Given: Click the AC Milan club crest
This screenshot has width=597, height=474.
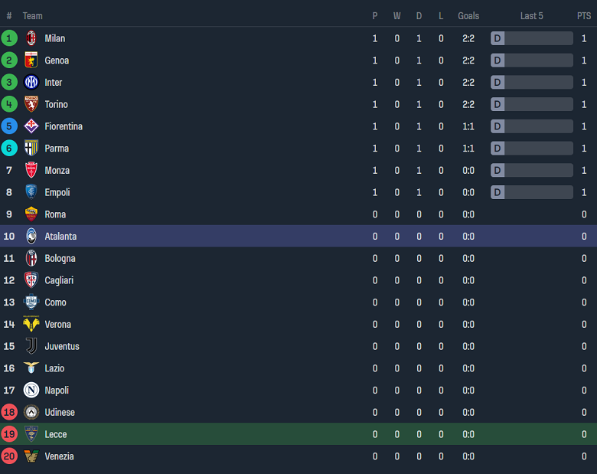Looking at the screenshot, I should tap(31, 38).
